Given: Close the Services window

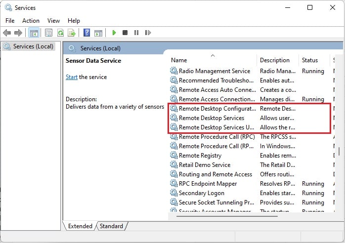Looking at the screenshot, I should (333, 7).
